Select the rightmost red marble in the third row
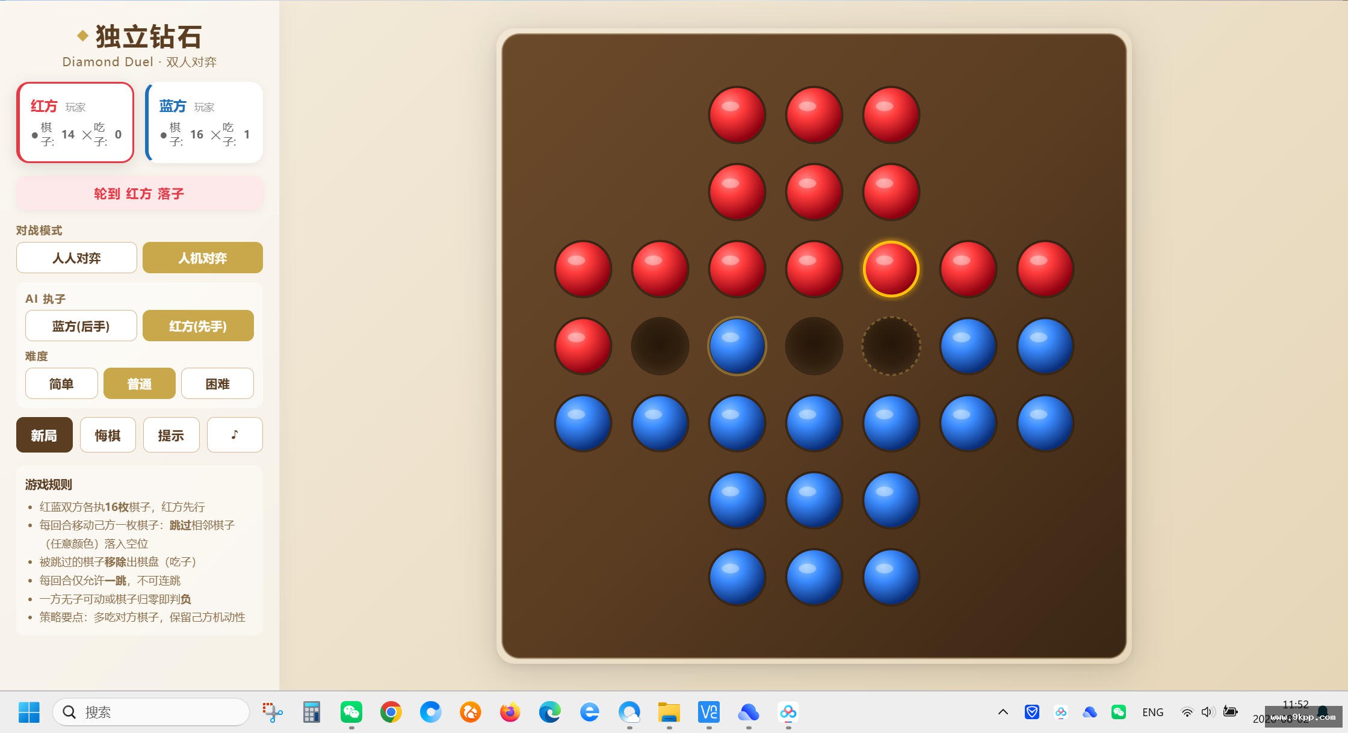The width and height of the screenshot is (1348, 733). [1045, 269]
